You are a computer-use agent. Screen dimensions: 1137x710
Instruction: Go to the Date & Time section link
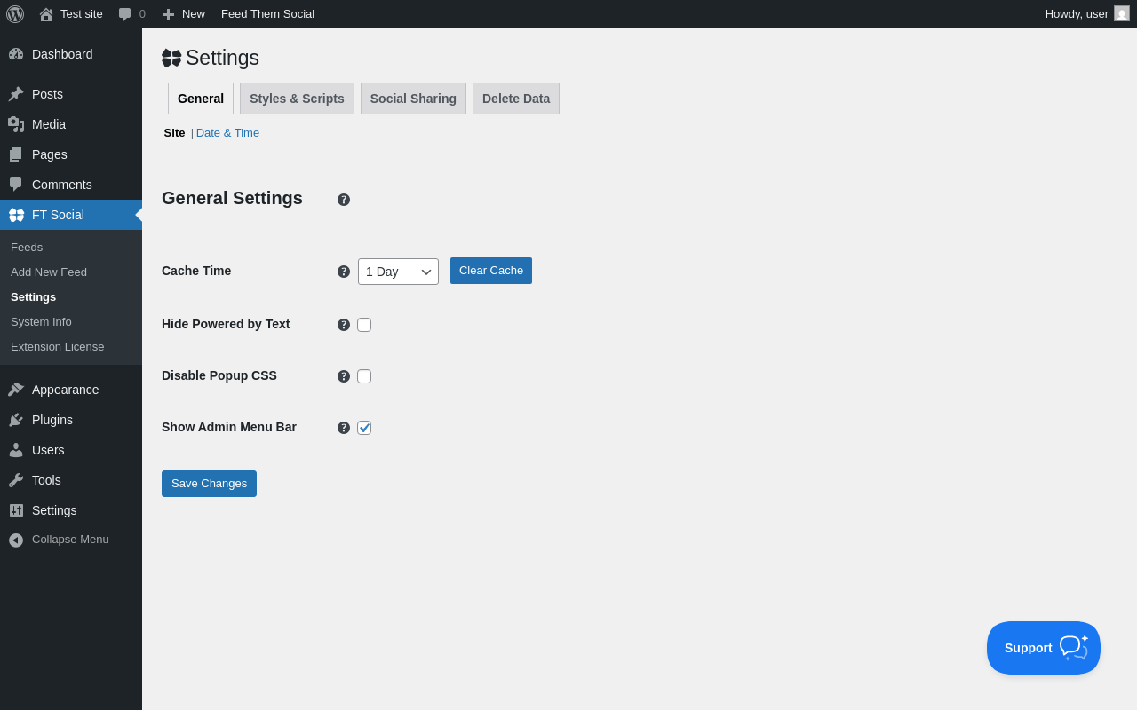coord(227,133)
